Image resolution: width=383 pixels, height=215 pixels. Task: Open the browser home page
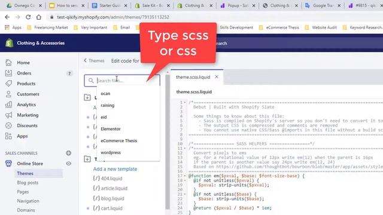point(38,17)
